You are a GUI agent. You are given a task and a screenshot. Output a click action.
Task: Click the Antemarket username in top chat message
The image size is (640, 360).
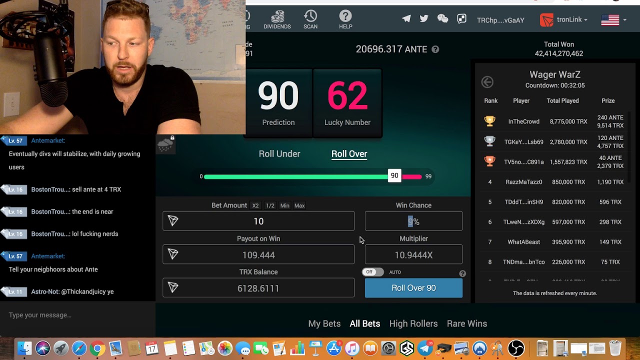(48, 141)
